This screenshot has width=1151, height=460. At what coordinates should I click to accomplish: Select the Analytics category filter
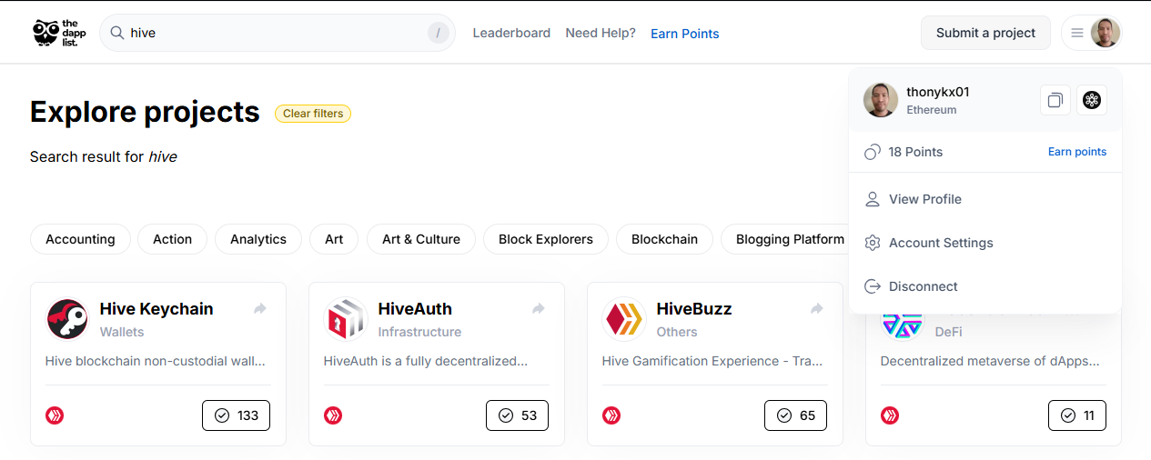coord(258,239)
